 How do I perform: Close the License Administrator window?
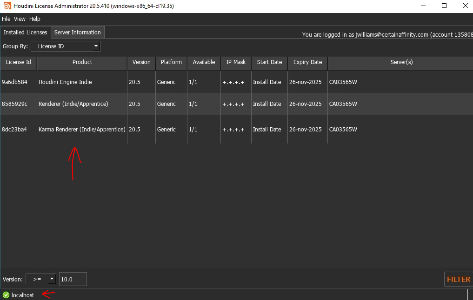click(465, 6)
